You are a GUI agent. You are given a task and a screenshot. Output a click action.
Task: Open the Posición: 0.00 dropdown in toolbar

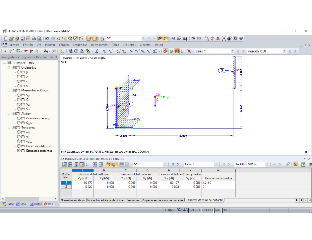coord(284,51)
